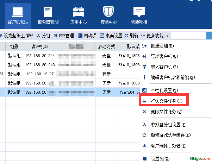This screenshot has width=212, height=164.
Task: Click the 分组 toolbar label
Action: (x=46, y=36)
